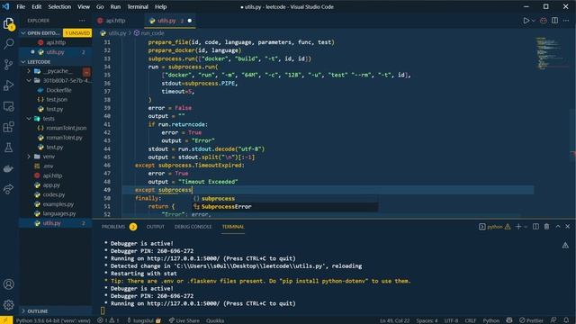The width and height of the screenshot is (576, 324).
Task: Switch to the Output panel tab
Action: click(156, 227)
